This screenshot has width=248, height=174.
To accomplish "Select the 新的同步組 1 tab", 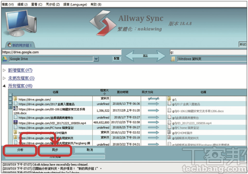I will tap(21, 45).
